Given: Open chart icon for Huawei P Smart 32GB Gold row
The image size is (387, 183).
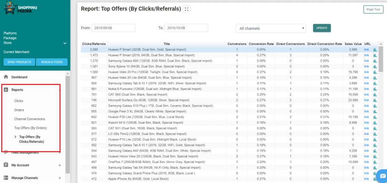Looking at the screenshot, I should pyautogui.click(x=375, y=50).
